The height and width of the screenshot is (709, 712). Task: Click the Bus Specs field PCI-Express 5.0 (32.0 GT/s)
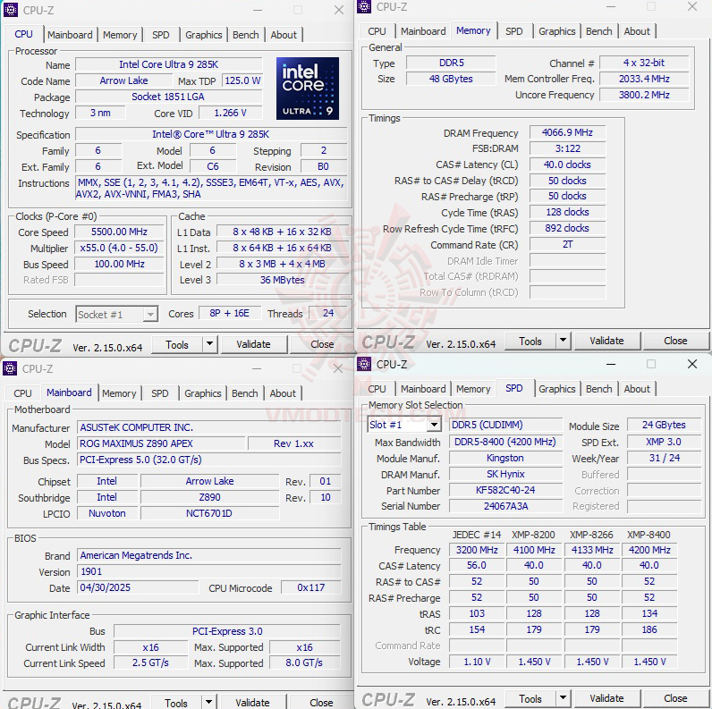point(209,460)
